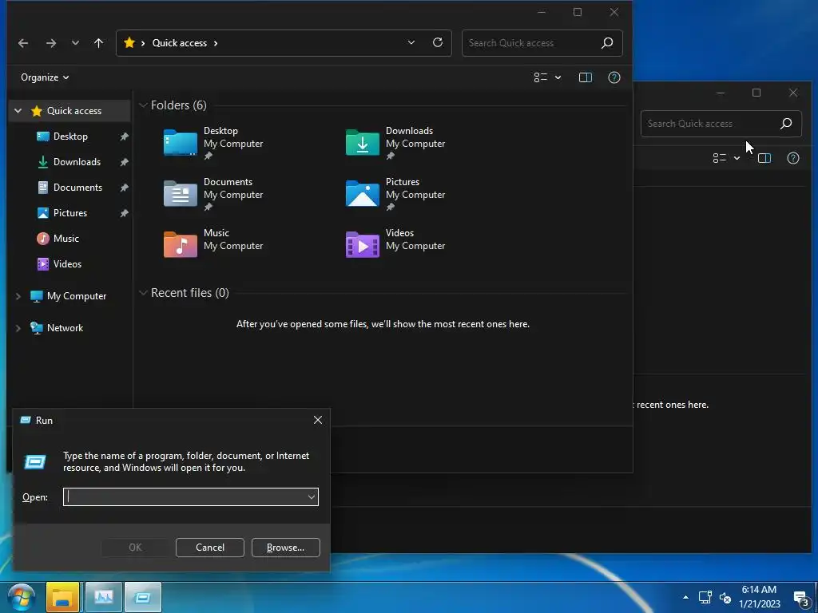This screenshot has height=613, width=818.
Task: Open Help in the back window toolbar
Action: 793,158
